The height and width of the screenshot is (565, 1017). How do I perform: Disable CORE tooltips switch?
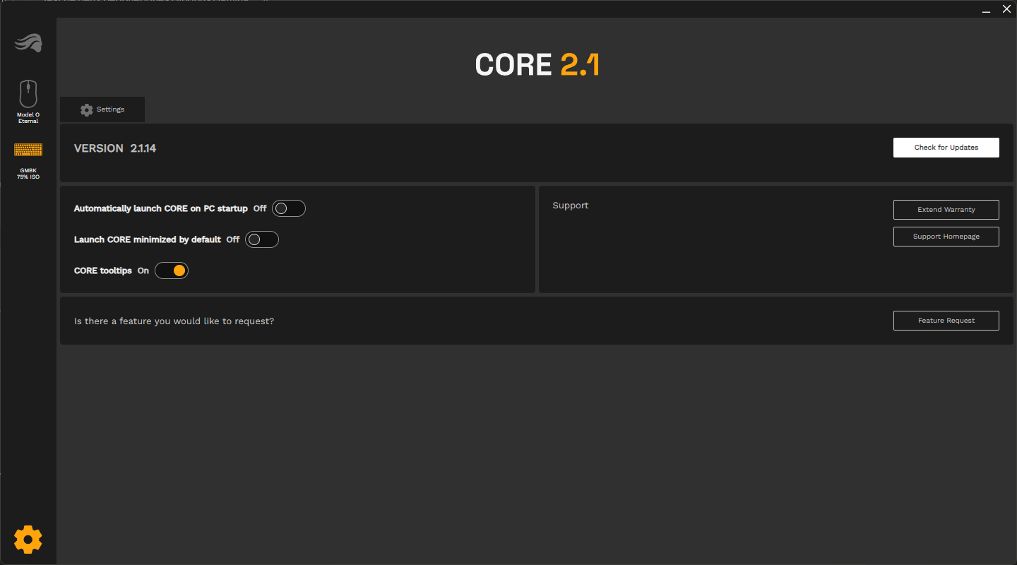click(172, 270)
